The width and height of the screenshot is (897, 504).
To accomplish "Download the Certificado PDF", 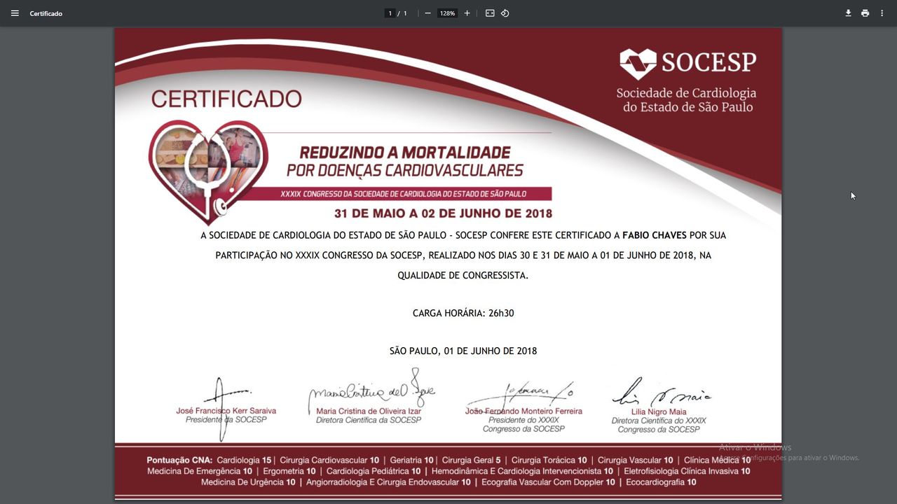I will 848,13.
